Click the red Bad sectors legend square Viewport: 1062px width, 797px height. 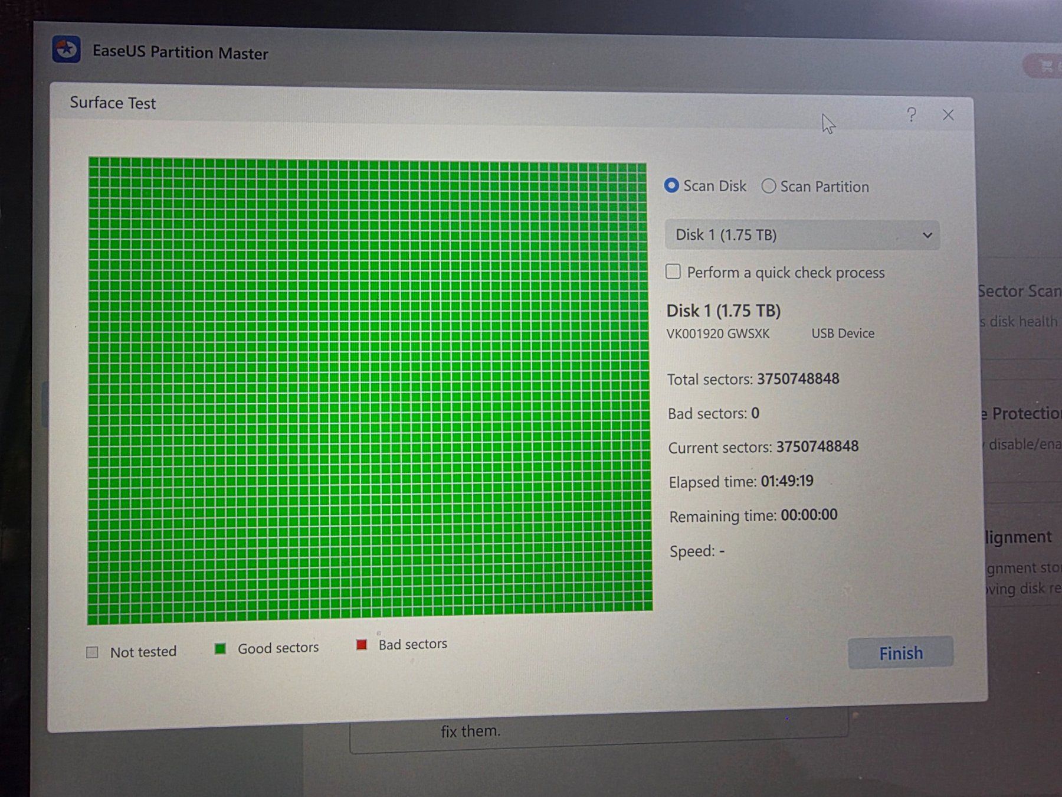[x=362, y=645]
